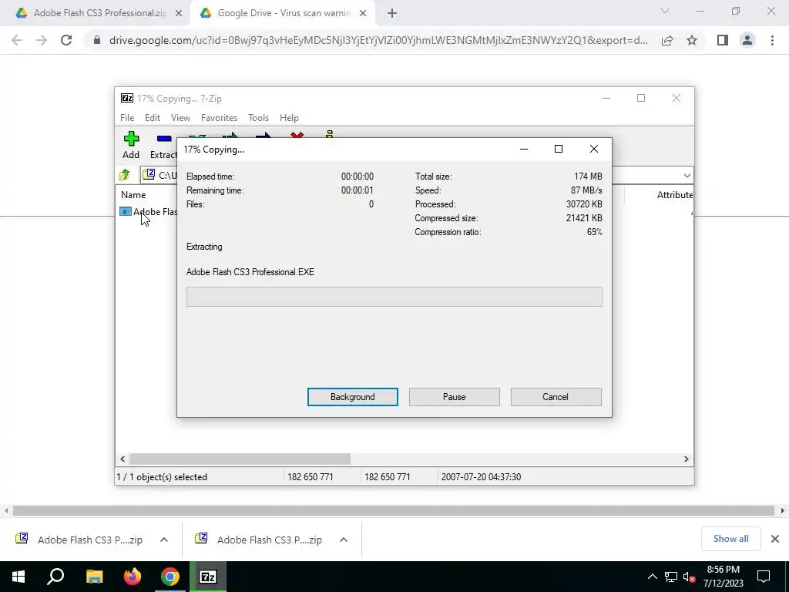Click Show all downloads
This screenshot has width=789, height=592.
click(x=730, y=539)
